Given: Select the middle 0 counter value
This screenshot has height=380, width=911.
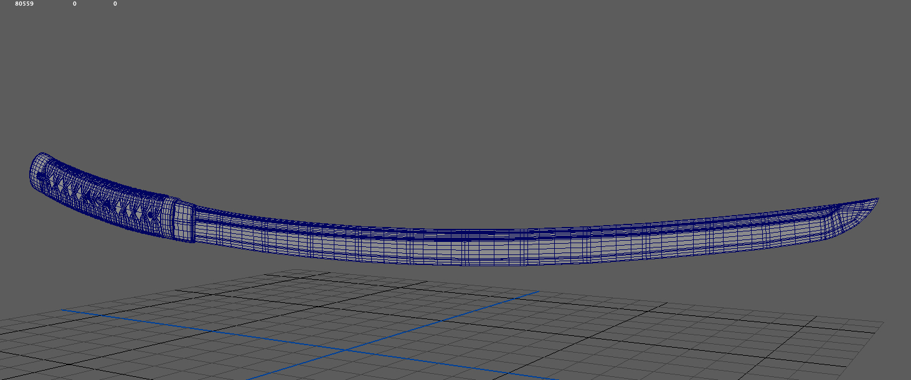Looking at the screenshot, I should click(x=75, y=4).
